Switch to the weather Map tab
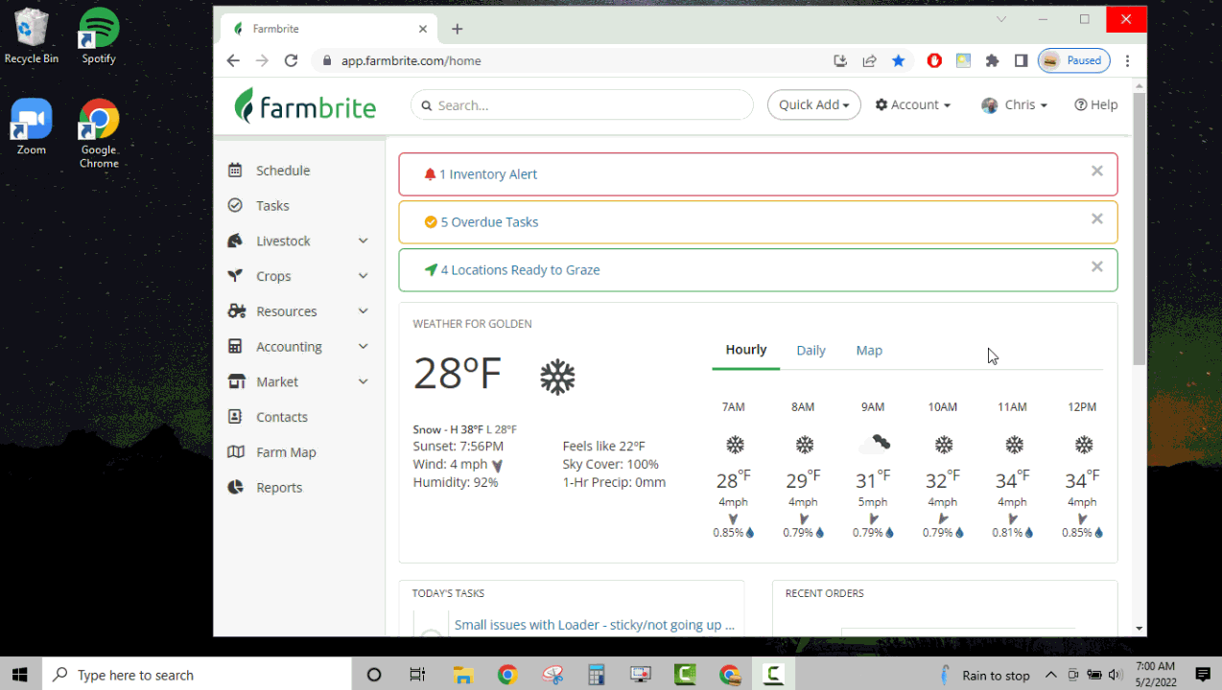Image resolution: width=1222 pixels, height=690 pixels. (869, 351)
